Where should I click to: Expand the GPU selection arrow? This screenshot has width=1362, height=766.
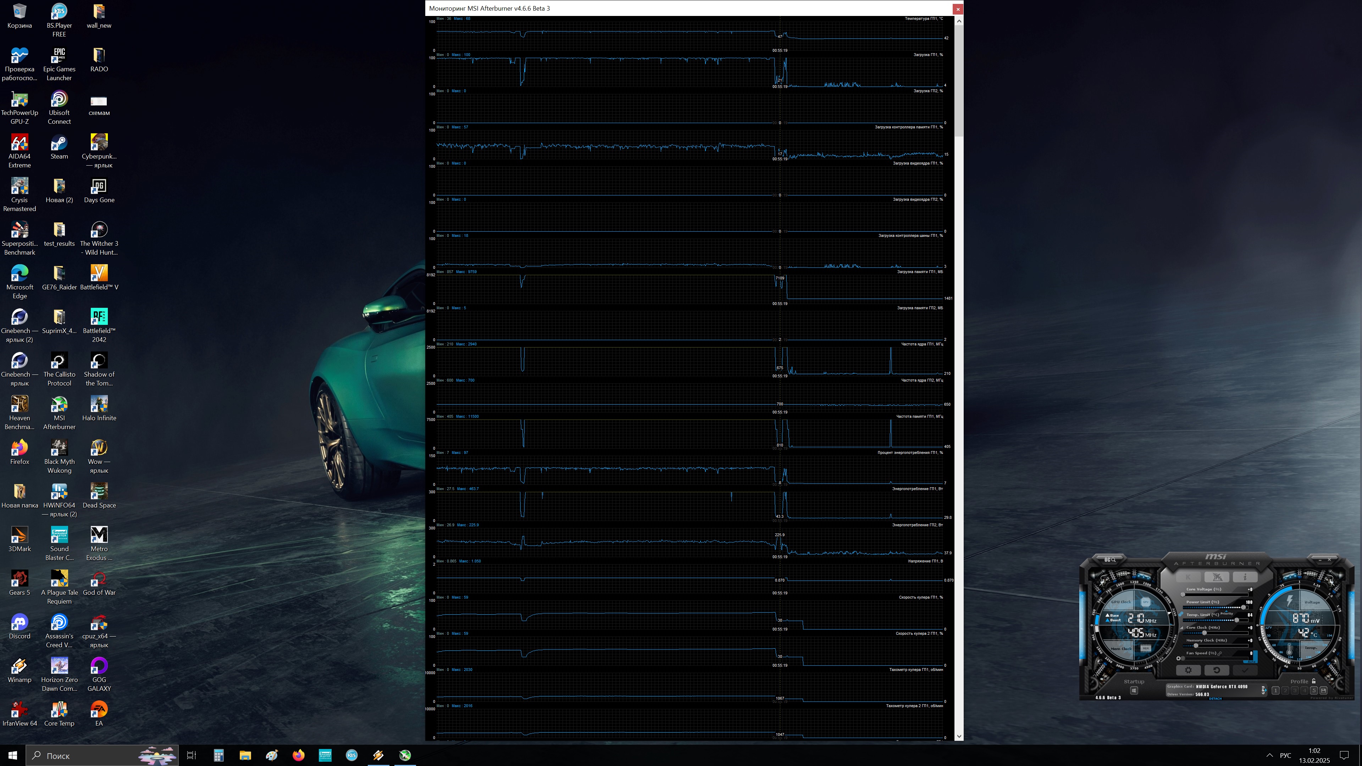[x=1266, y=690]
